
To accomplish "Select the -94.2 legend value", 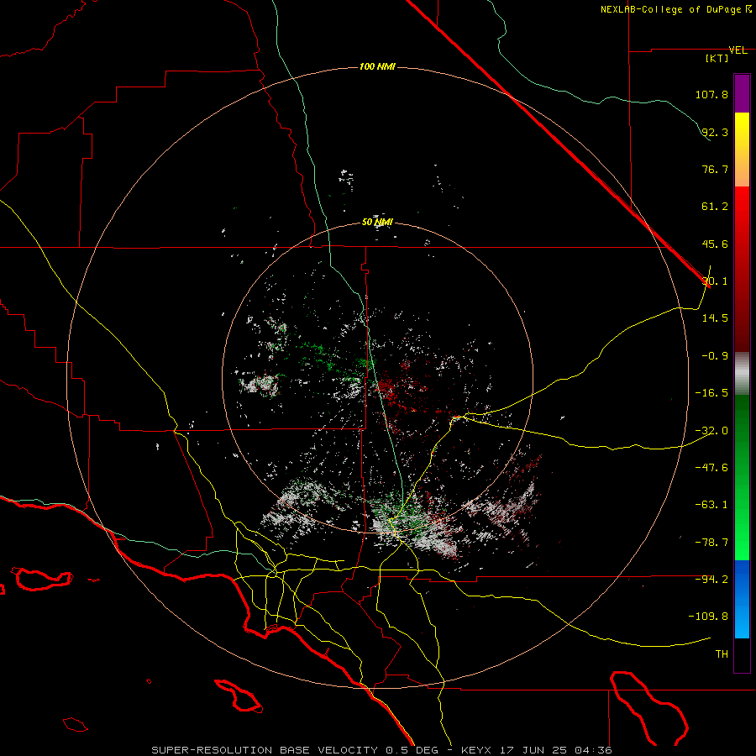I will coord(711,579).
